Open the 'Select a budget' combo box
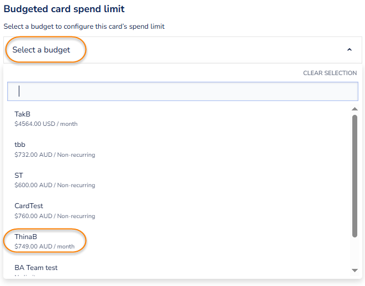 pyautogui.click(x=166, y=50)
